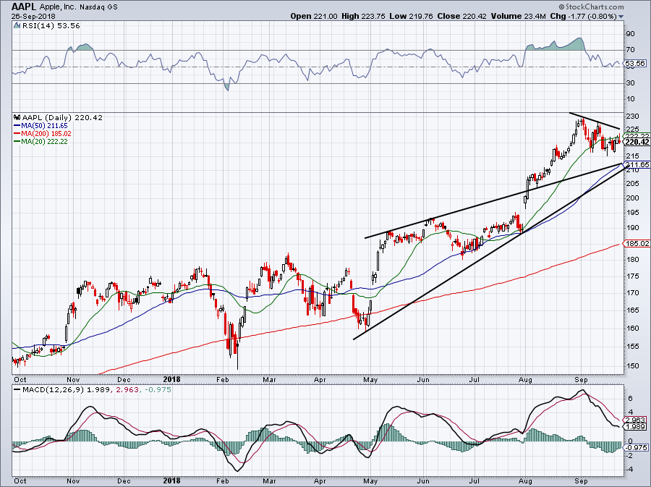Click the green MA(20) legend line
The height and width of the screenshot is (487, 651).
tap(17, 142)
